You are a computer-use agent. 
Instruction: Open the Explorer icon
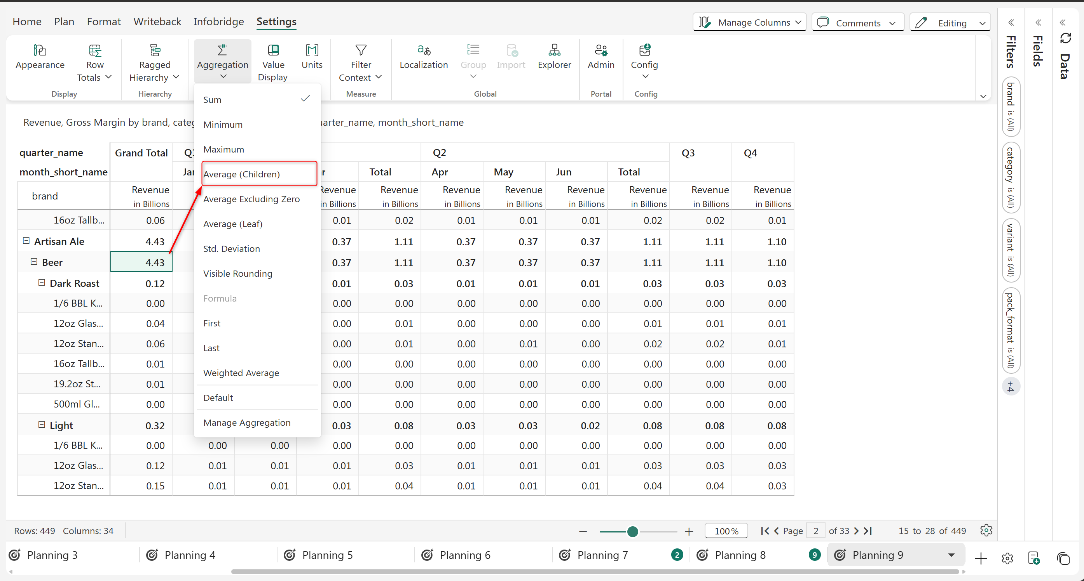coord(554,50)
